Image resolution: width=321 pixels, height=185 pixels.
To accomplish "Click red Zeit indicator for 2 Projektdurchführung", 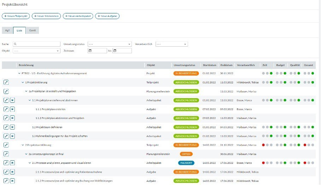I will pyautogui.click(x=263, y=145).
